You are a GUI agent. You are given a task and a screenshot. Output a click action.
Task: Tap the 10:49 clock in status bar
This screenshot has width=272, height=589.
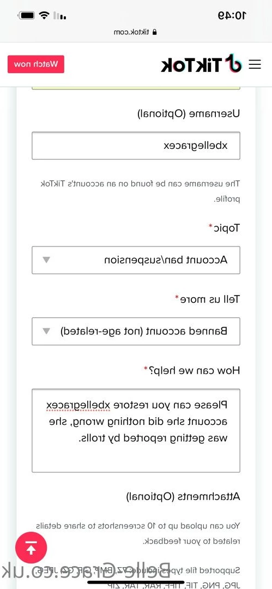pos(232,15)
